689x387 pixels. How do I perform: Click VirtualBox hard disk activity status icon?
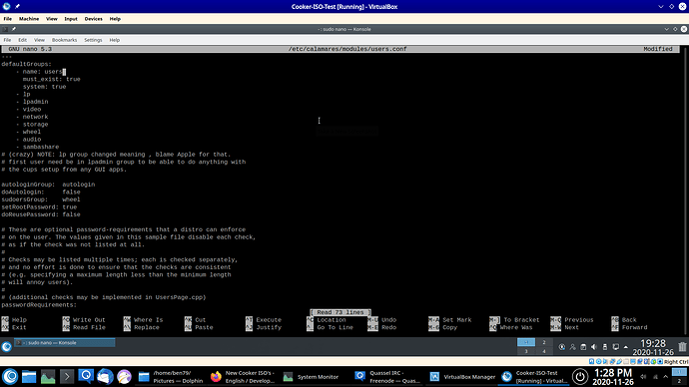coord(591,361)
